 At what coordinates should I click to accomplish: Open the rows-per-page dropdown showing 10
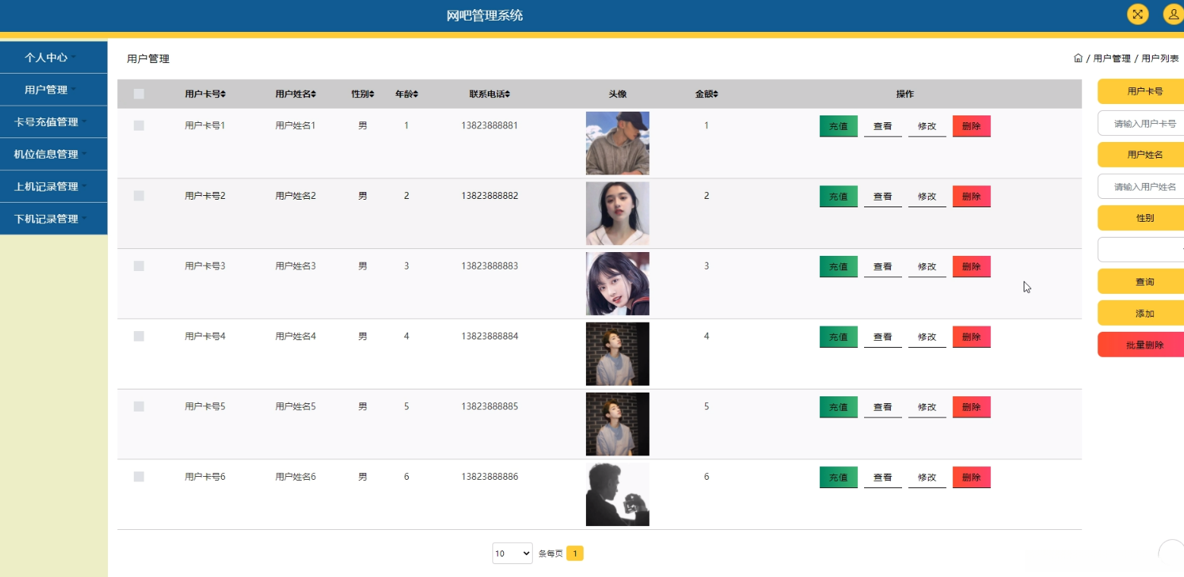coord(512,553)
